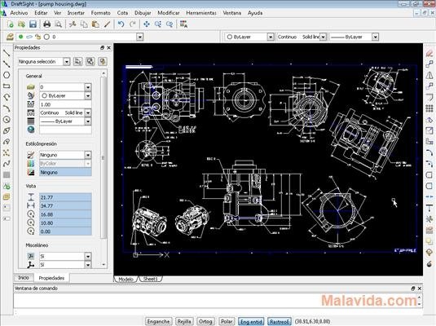Screen dimensions: 436x326
Task: Open EstiloImpresión Ninguno dropdown
Action: pos(88,155)
